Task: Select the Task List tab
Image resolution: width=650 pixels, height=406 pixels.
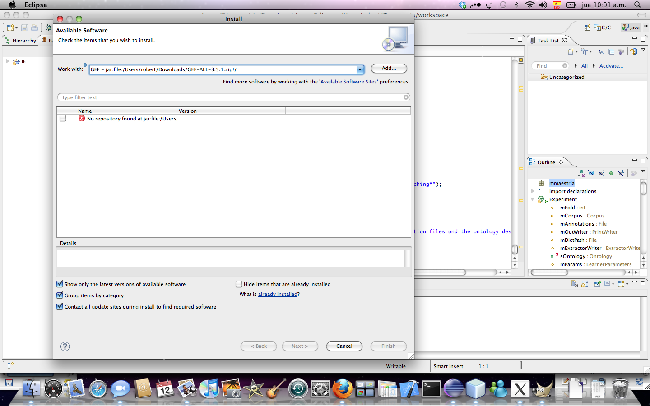Action: pyautogui.click(x=548, y=41)
